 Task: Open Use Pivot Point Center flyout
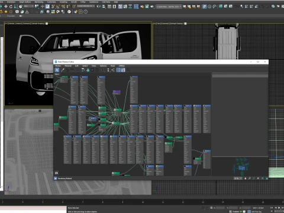coord(37,7)
